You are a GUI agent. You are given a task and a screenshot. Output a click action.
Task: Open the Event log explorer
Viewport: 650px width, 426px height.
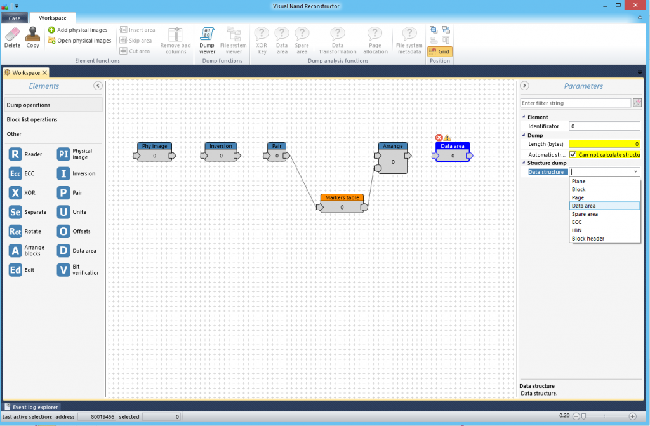click(x=32, y=407)
